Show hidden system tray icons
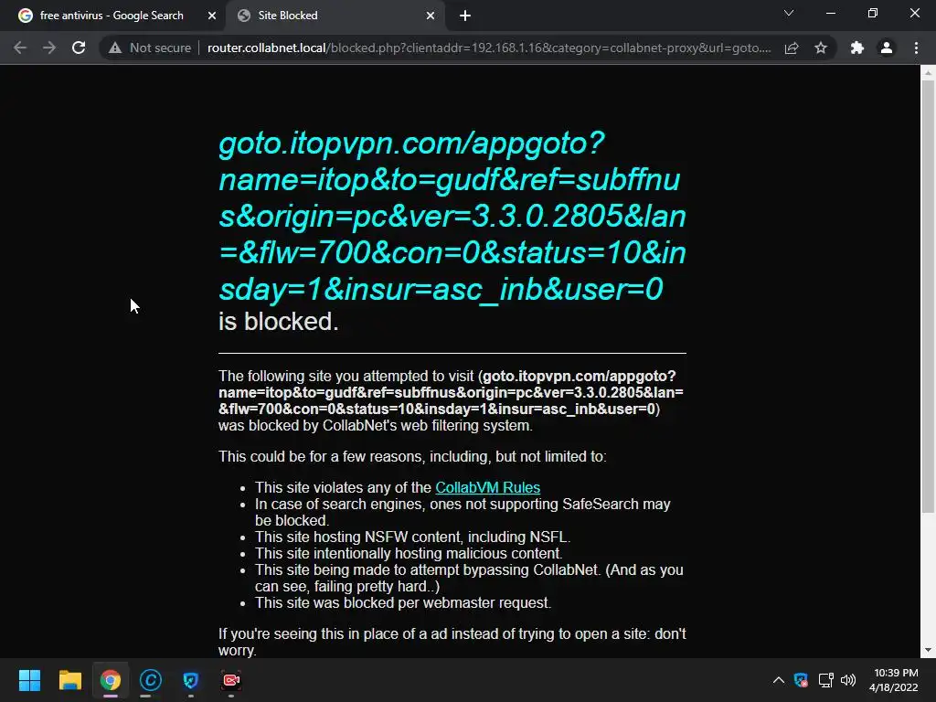Screen dimensions: 936x702 779,680
